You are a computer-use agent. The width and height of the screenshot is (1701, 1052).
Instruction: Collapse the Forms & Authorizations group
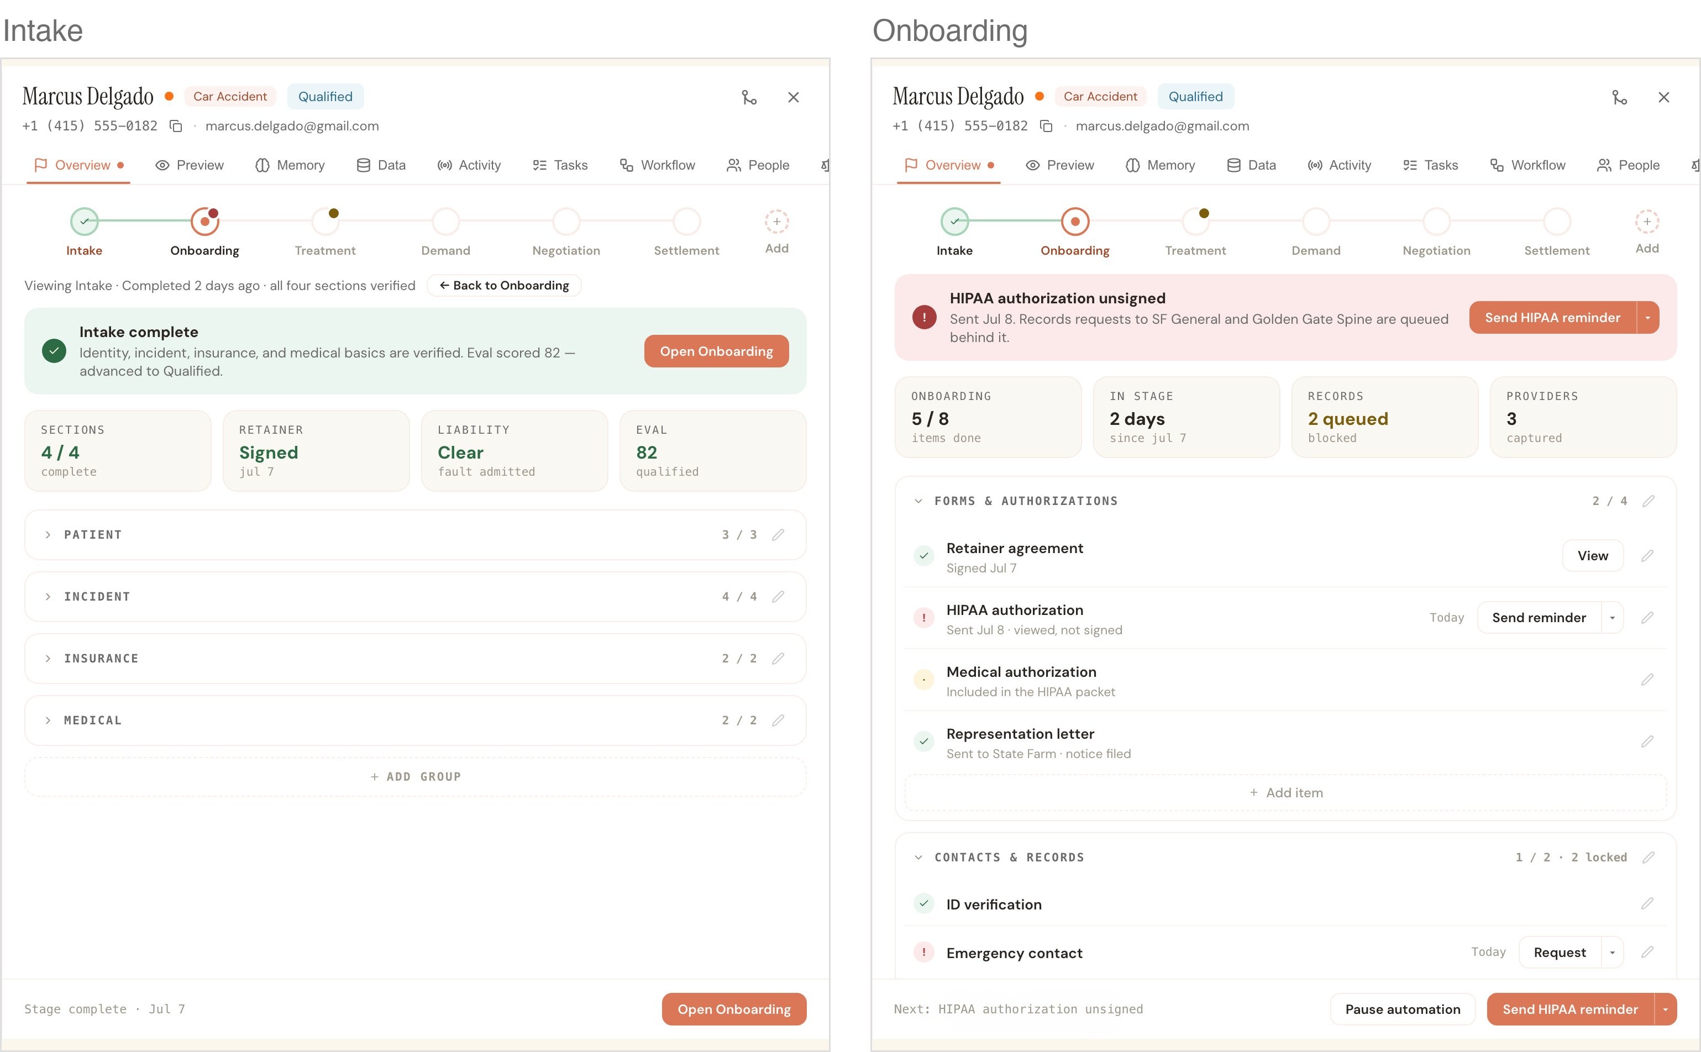(918, 501)
